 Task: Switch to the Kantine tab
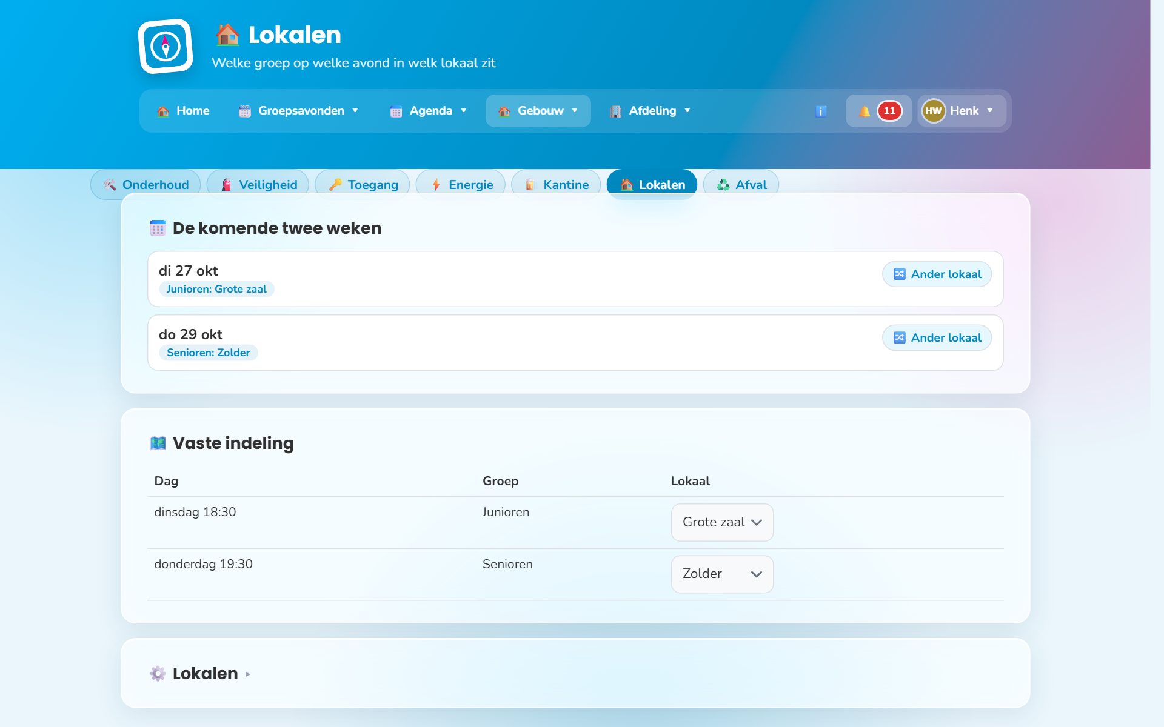556,185
